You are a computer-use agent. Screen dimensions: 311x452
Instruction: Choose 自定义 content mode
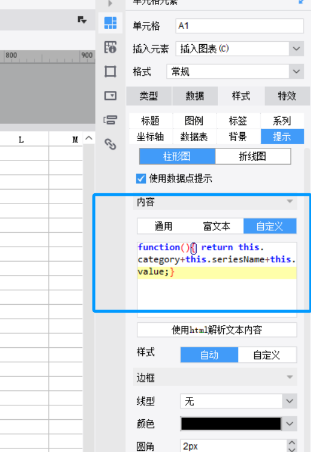(x=270, y=226)
